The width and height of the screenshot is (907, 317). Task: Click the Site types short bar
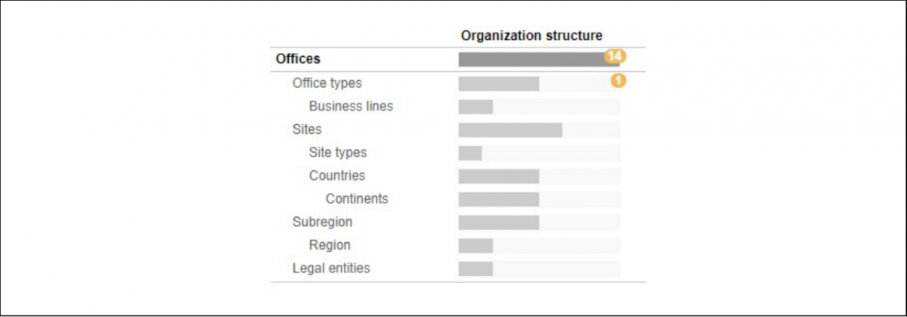click(470, 153)
